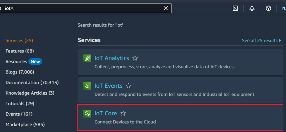The height and width of the screenshot is (132, 286).
Task: Select the Features (68) category
Action: click(20, 51)
